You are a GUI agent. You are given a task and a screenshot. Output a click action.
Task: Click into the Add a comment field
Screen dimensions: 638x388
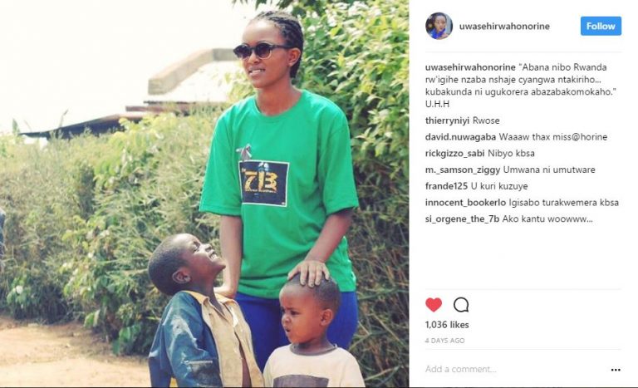click(x=515, y=369)
